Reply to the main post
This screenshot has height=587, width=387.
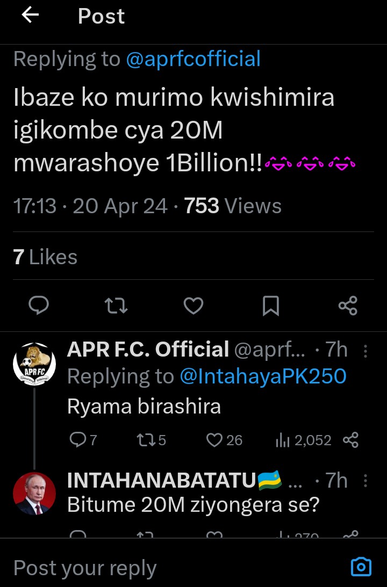tap(39, 306)
